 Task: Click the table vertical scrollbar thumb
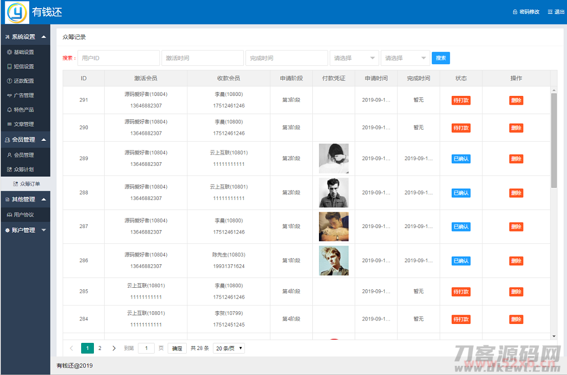(x=554, y=140)
